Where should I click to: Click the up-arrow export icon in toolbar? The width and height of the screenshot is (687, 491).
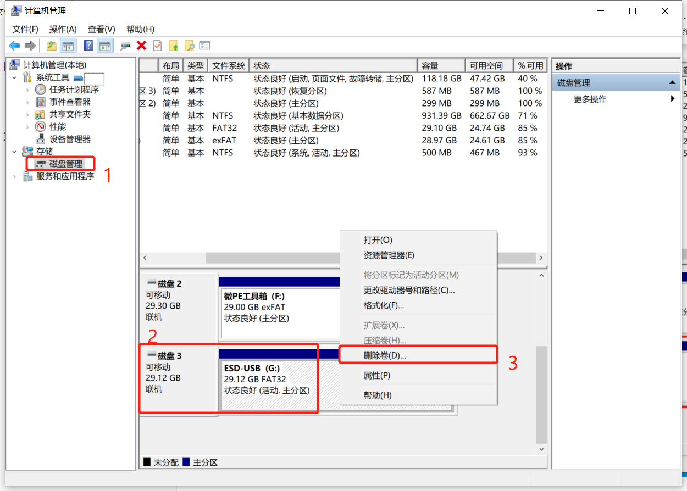tap(174, 46)
